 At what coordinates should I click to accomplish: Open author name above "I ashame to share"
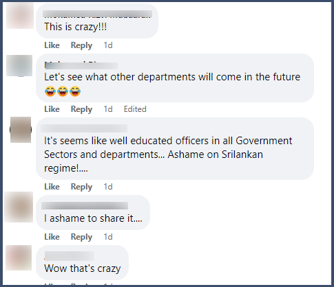pos(85,206)
